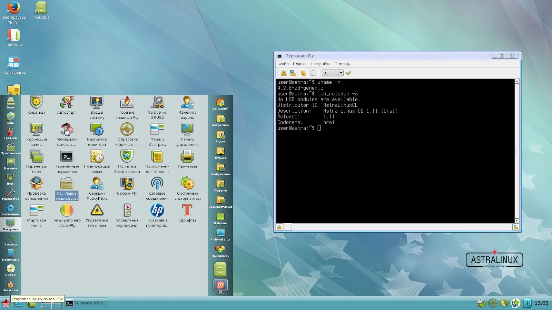Click the red shutdown icon in start menu
The height and width of the screenshot is (310, 552).
click(220, 286)
